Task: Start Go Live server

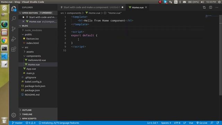Action: (202, 123)
